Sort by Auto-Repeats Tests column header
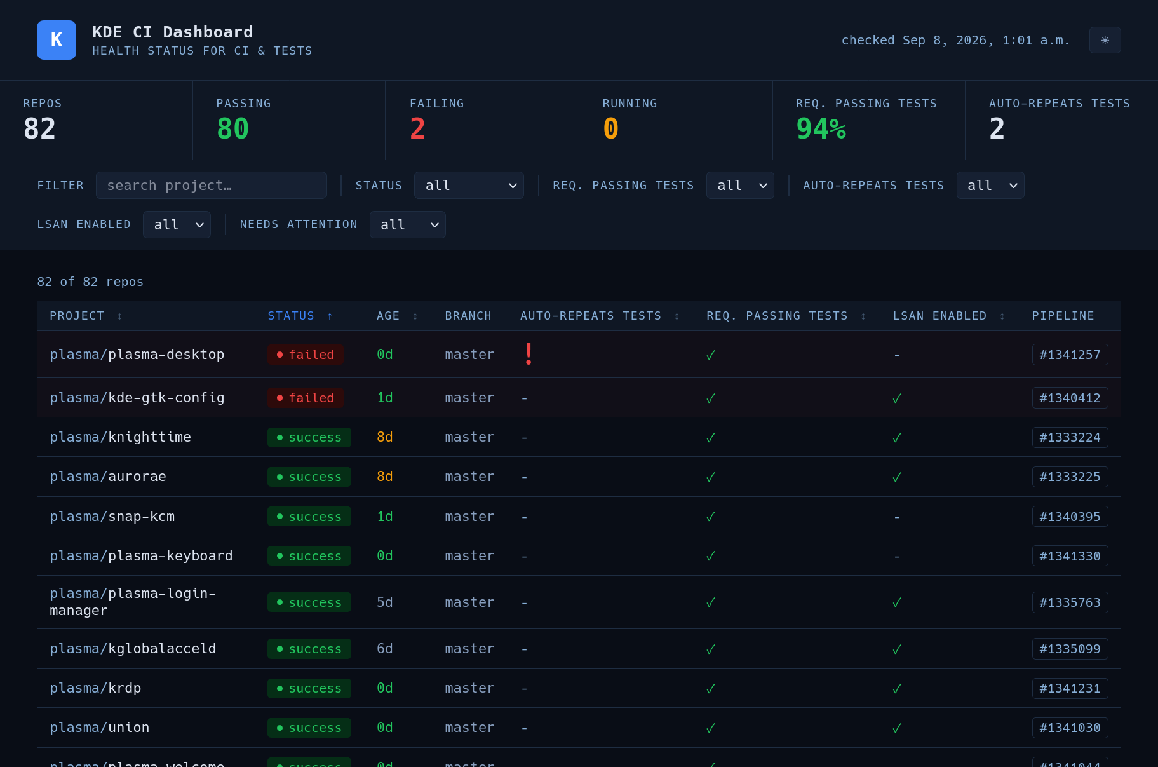The height and width of the screenshot is (767, 1158). tap(600, 316)
